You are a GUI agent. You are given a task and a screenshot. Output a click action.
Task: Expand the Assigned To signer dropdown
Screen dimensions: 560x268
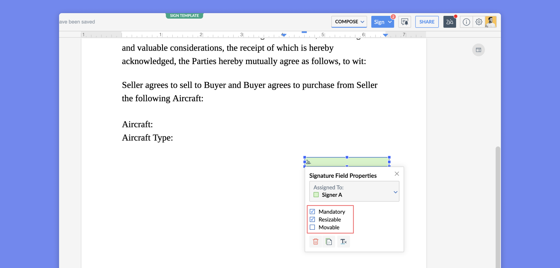[395, 192]
